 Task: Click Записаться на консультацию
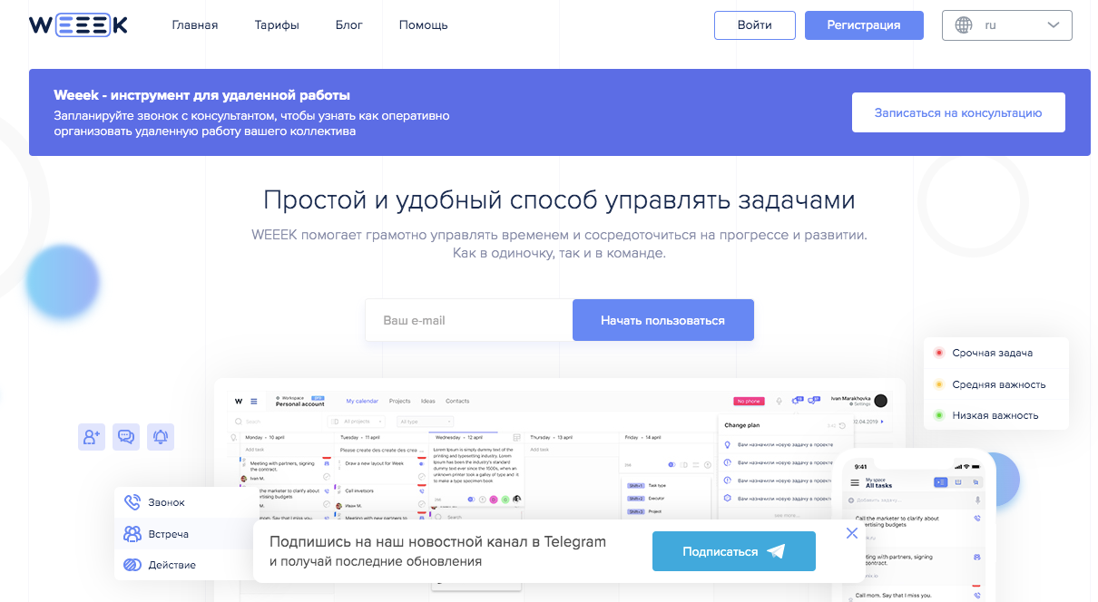(958, 112)
